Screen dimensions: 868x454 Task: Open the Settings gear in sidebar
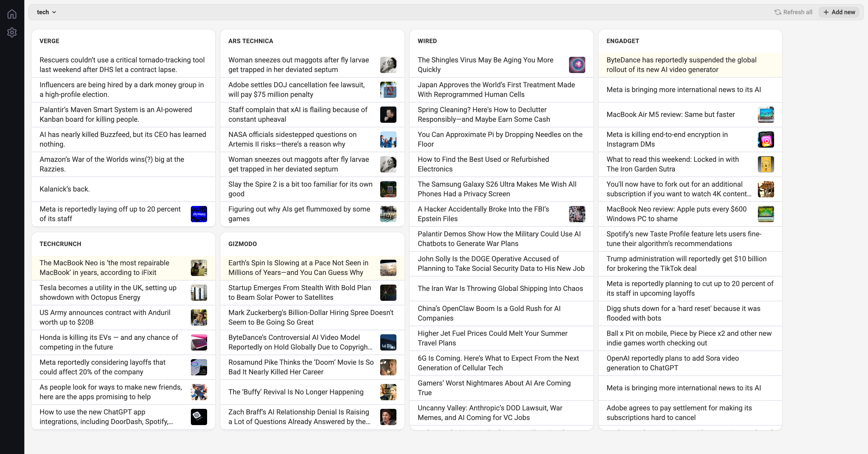click(12, 32)
